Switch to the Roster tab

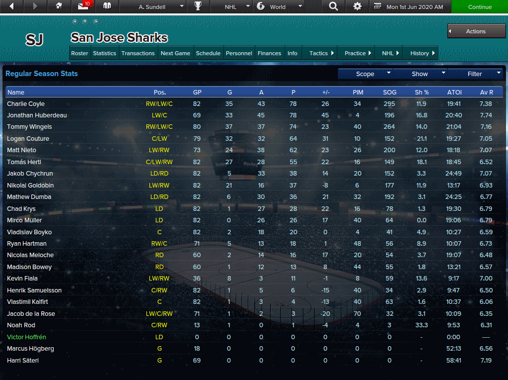click(80, 53)
